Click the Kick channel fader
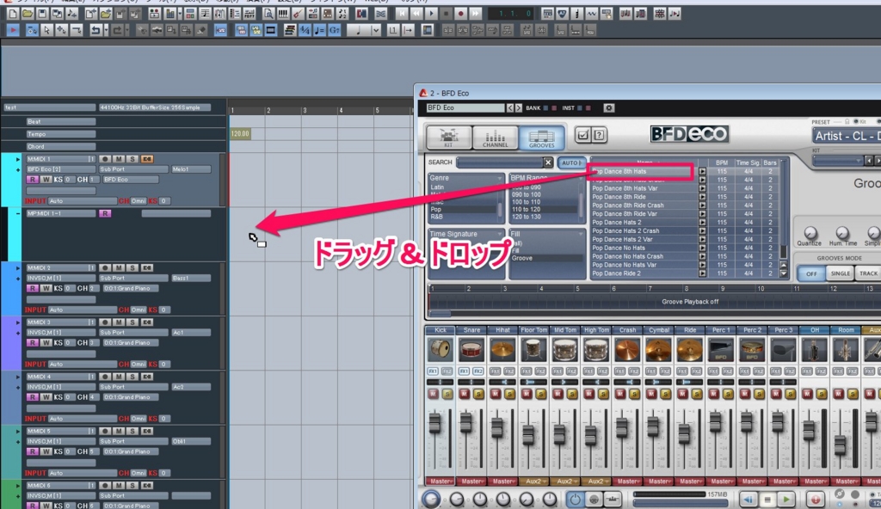The height and width of the screenshot is (509, 881). point(434,422)
